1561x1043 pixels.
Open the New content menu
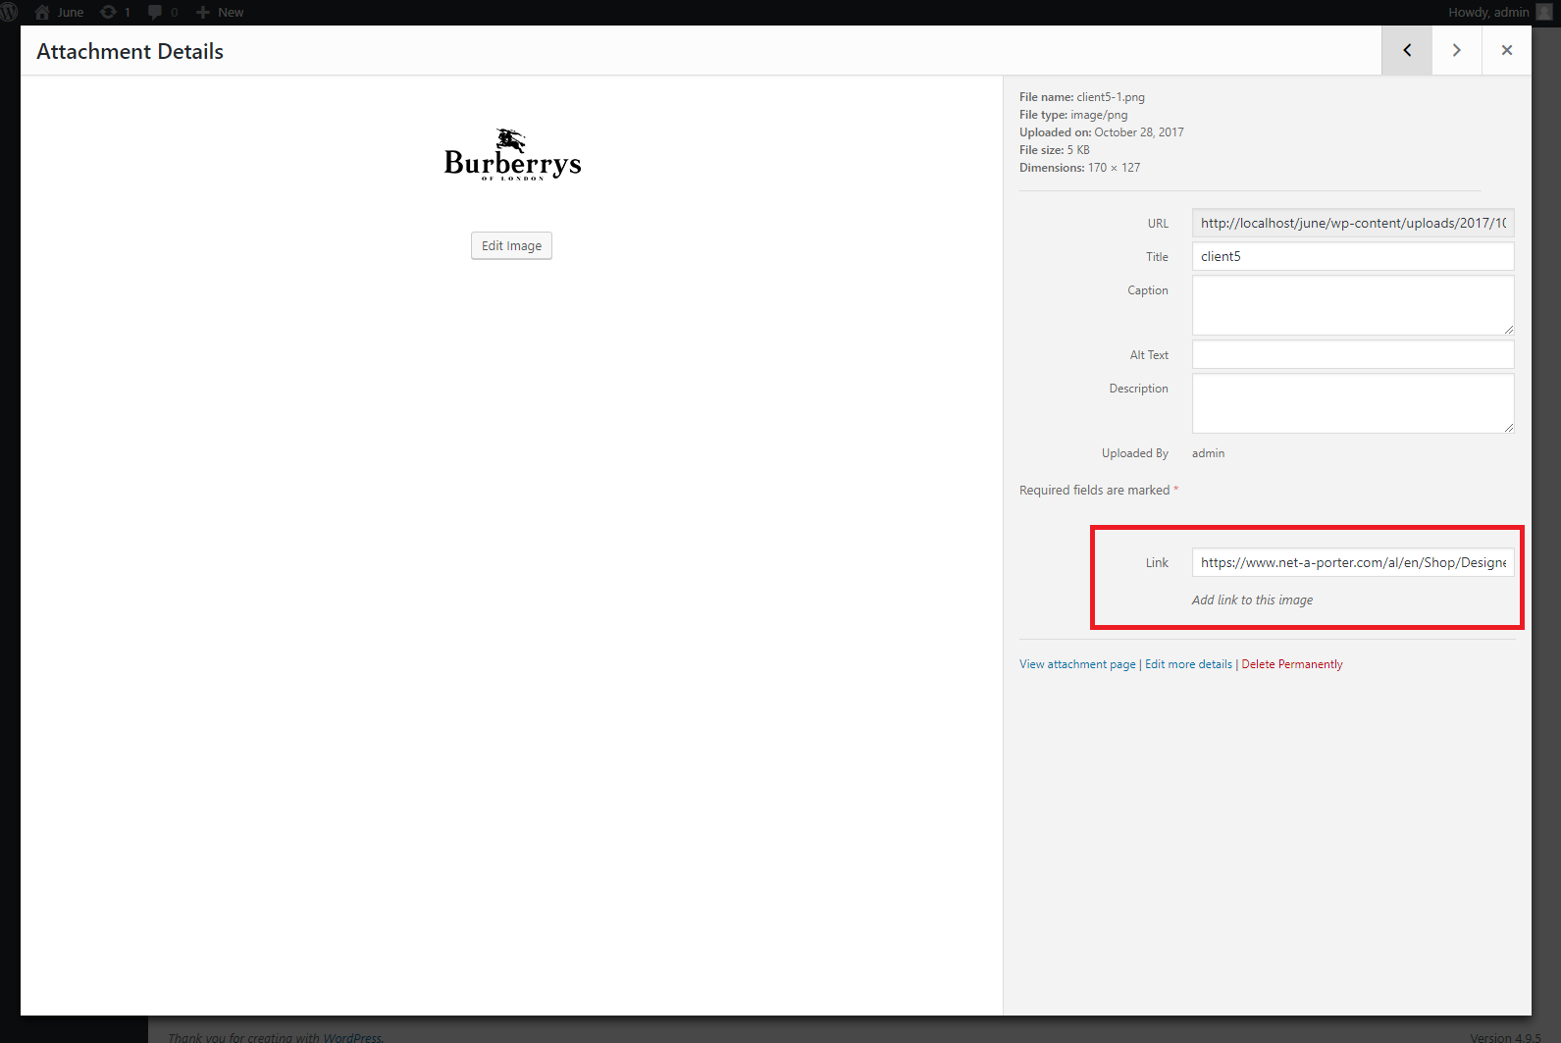pyautogui.click(x=220, y=12)
